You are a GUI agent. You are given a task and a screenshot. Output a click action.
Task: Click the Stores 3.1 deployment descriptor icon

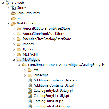pos(13,8)
